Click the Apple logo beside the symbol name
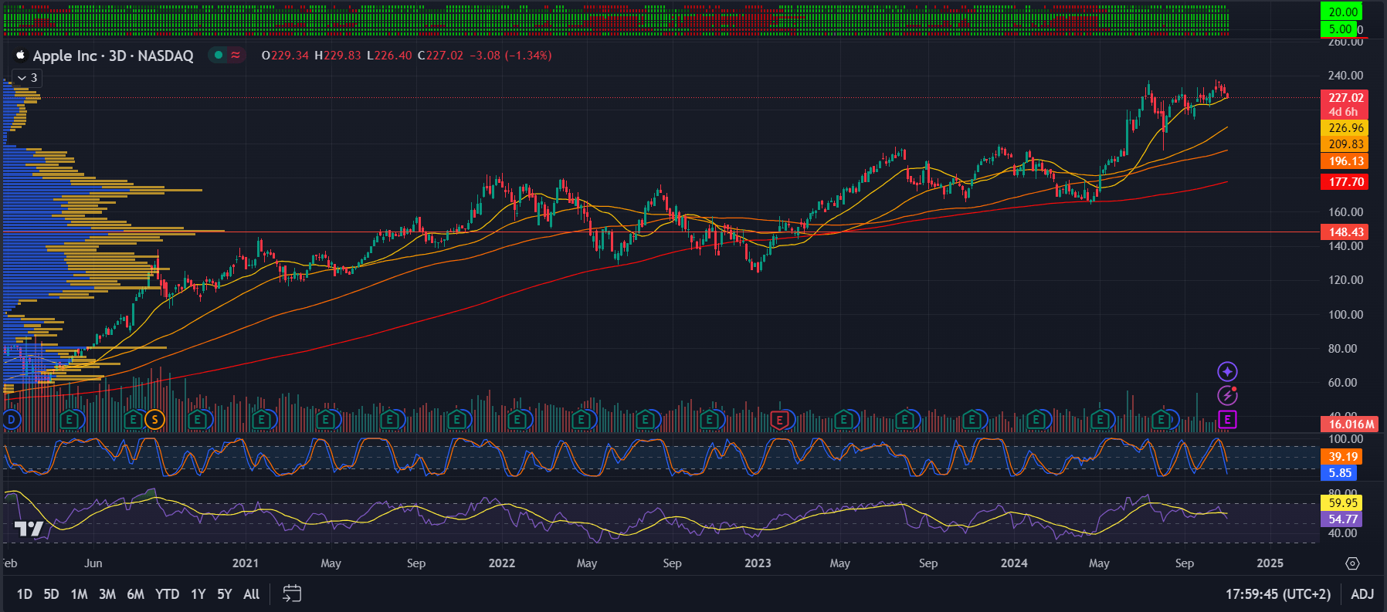The image size is (1387, 612). 21,55
